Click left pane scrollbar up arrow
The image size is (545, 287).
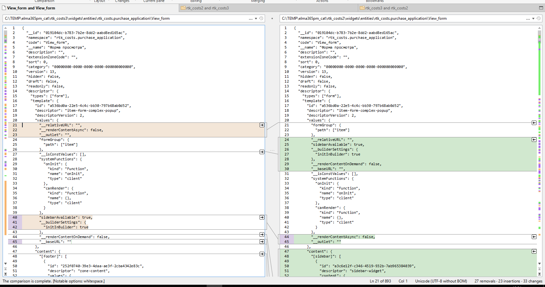point(6,28)
